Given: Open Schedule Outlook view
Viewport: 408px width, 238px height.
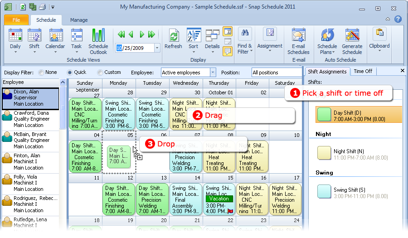Looking at the screenshot, I should click(x=98, y=41).
